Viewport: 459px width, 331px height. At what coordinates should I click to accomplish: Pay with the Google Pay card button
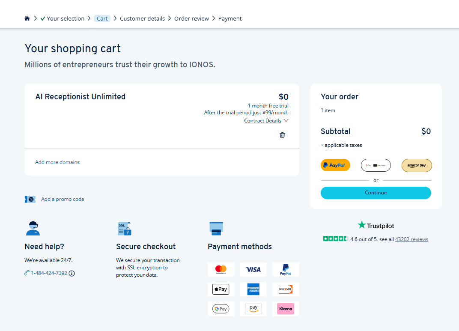point(376,165)
